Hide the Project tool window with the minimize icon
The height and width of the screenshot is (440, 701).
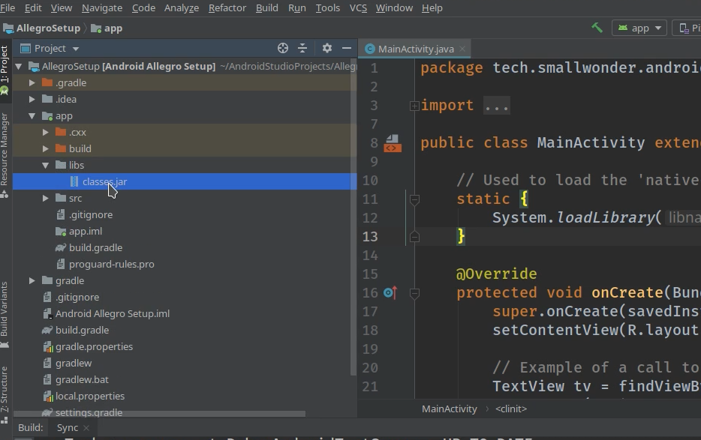point(346,47)
